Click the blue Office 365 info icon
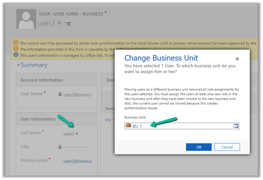This screenshot has width=263, height=180. click(x=16, y=54)
